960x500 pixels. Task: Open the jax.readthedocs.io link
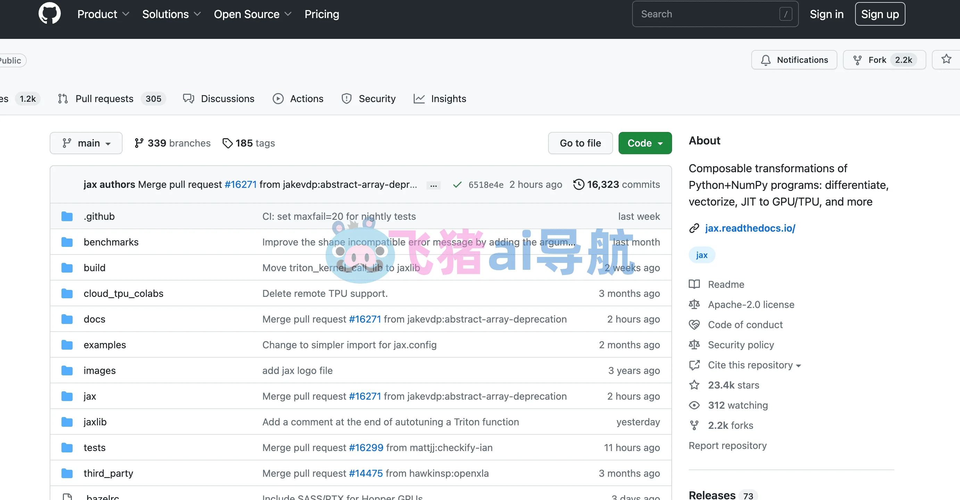pyautogui.click(x=750, y=228)
